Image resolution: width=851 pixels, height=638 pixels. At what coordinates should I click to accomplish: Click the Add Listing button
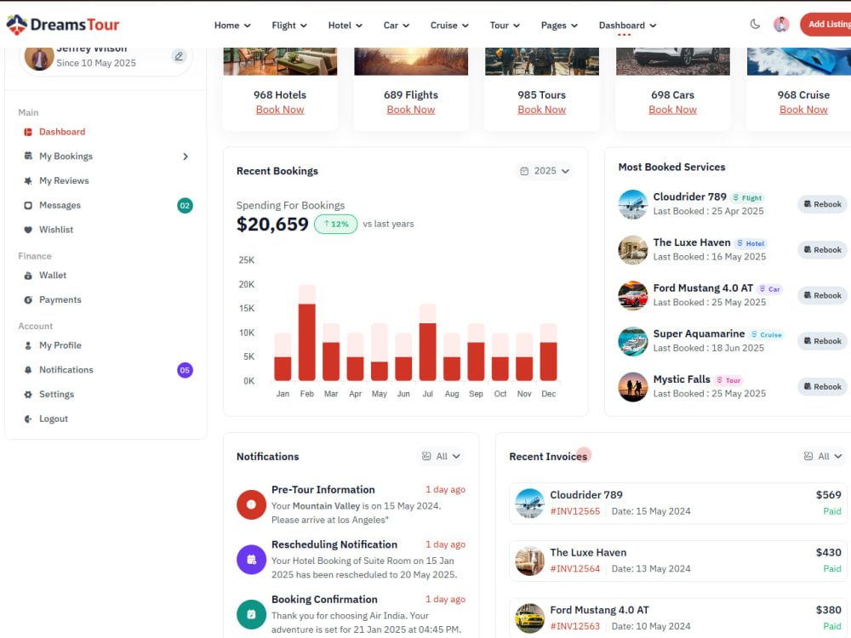(x=826, y=25)
